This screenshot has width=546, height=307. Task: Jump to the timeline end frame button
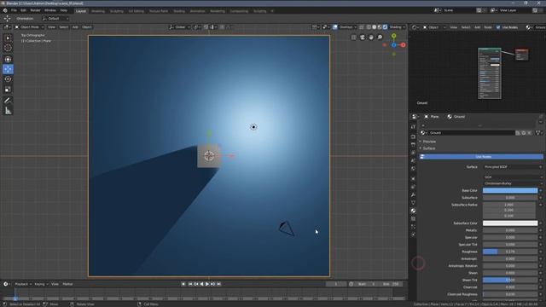coord(218,284)
